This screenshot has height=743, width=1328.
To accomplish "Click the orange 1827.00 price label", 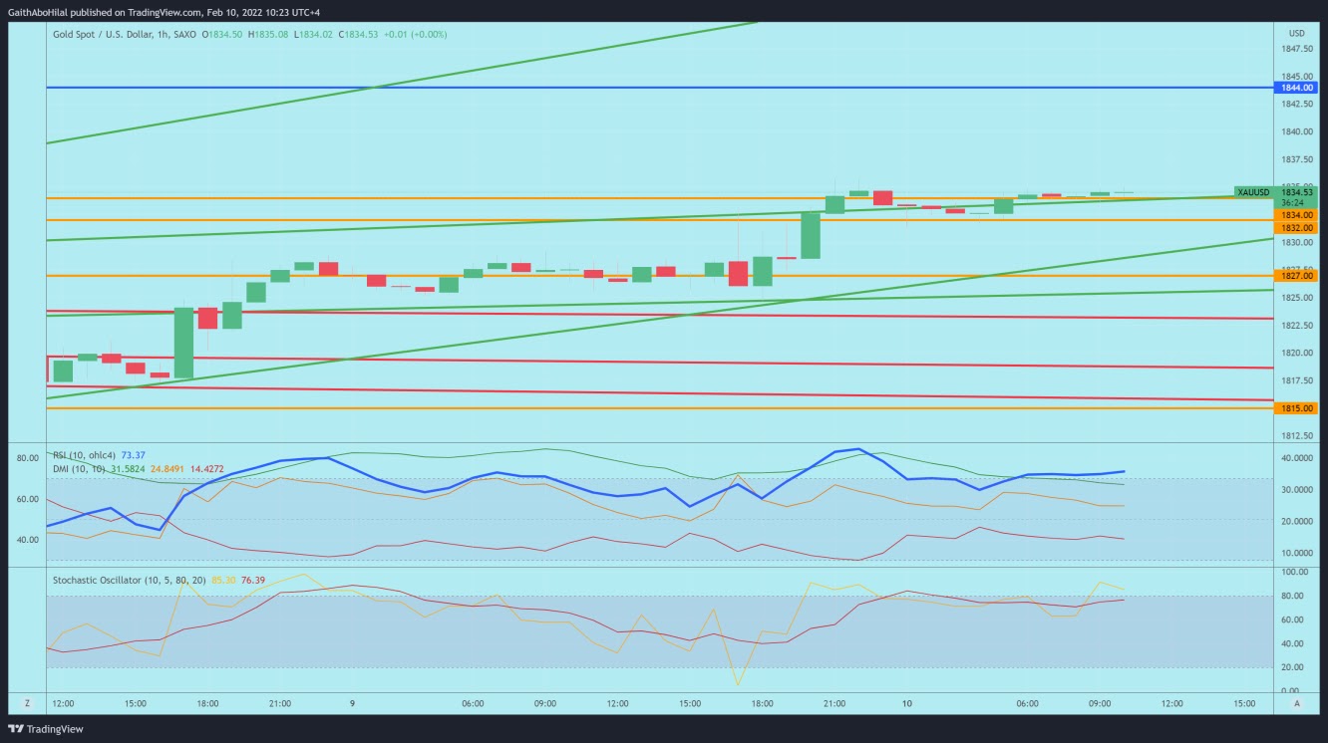I will [x=1296, y=275].
